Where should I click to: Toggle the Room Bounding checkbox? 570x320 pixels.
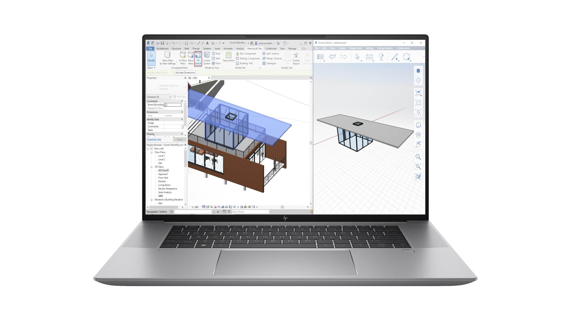[x=166, y=105]
